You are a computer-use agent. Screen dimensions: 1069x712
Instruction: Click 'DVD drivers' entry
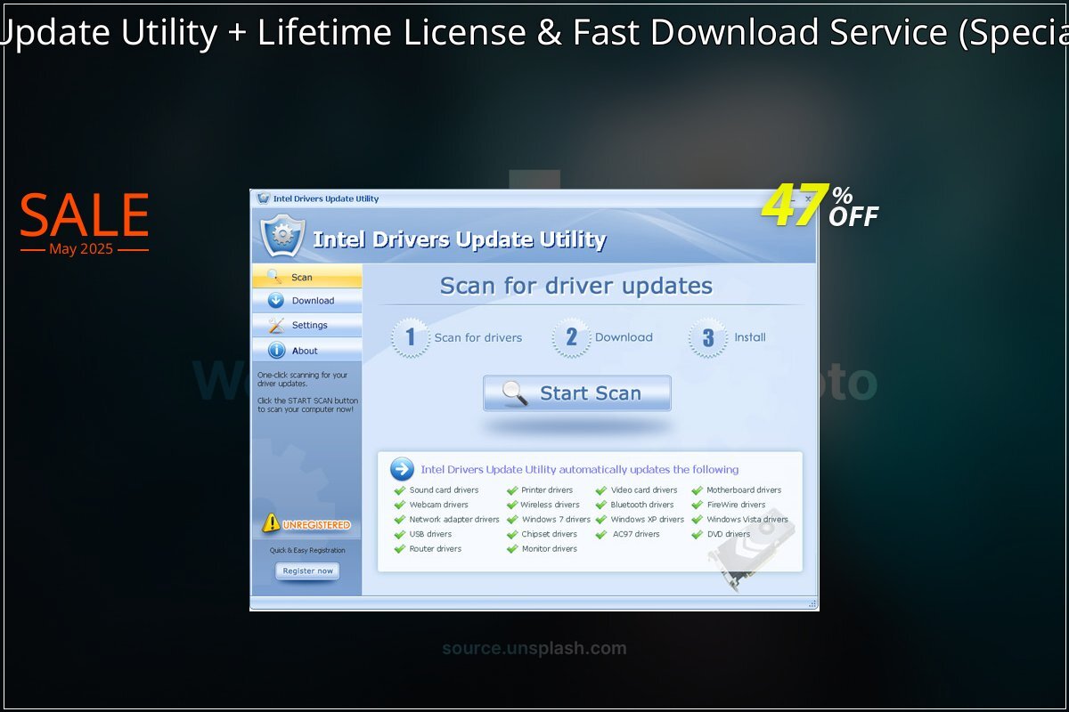click(x=729, y=534)
